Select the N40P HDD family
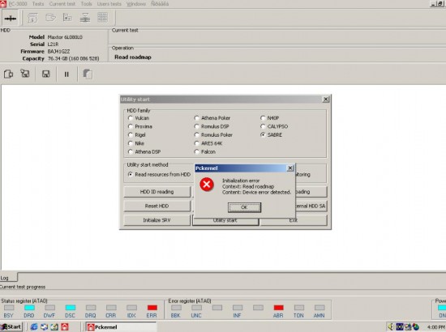This screenshot has width=446, height=332. [263, 118]
